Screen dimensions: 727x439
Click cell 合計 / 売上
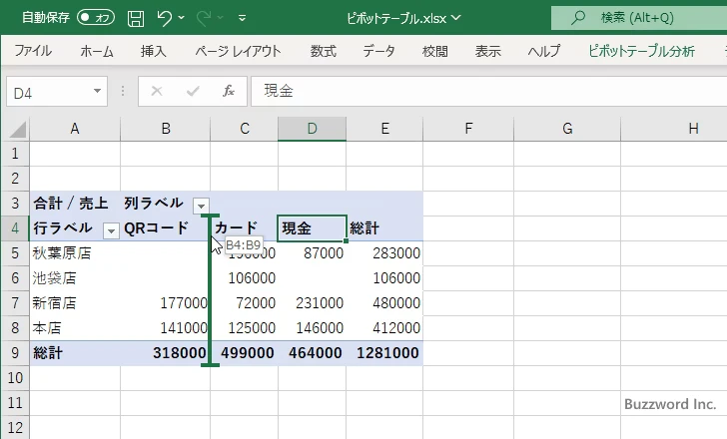(75, 204)
